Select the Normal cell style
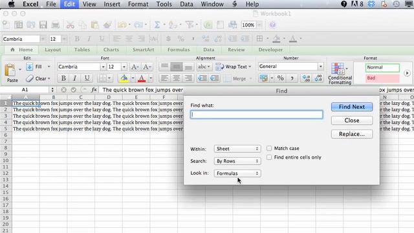The height and width of the screenshot is (233, 414). pyautogui.click(x=382, y=67)
